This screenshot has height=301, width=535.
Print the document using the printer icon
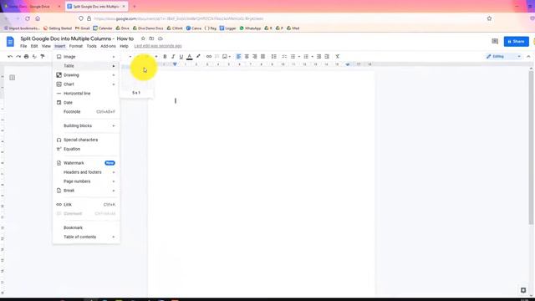coord(26,56)
